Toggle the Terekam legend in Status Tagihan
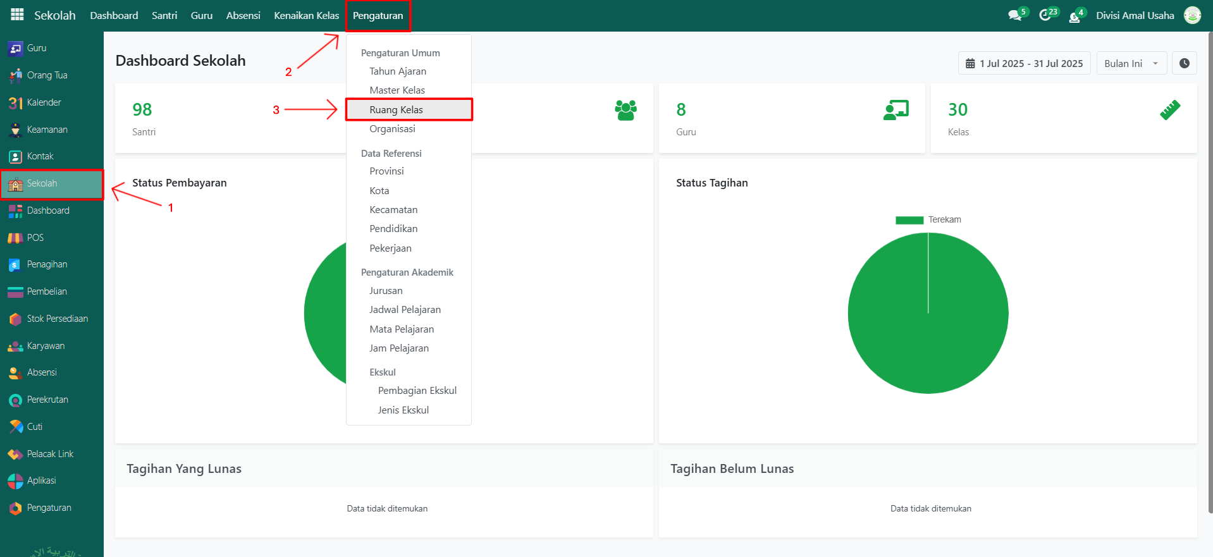This screenshot has width=1213, height=557. pos(928,220)
